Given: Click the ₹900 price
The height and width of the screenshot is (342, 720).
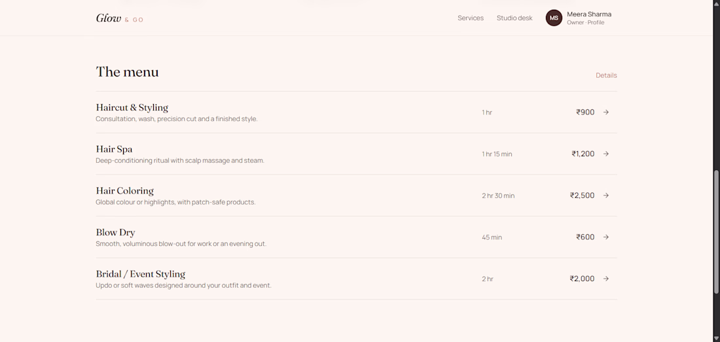Looking at the screenshot, I should coord(585,112).
